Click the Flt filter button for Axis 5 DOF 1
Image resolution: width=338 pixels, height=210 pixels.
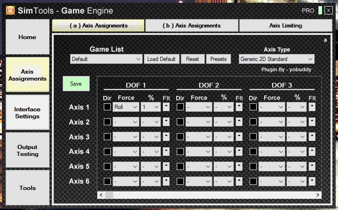[166, 166]
